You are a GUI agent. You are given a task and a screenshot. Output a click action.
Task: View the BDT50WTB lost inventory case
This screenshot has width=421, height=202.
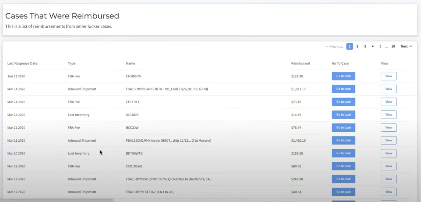(x=389, y=153)
